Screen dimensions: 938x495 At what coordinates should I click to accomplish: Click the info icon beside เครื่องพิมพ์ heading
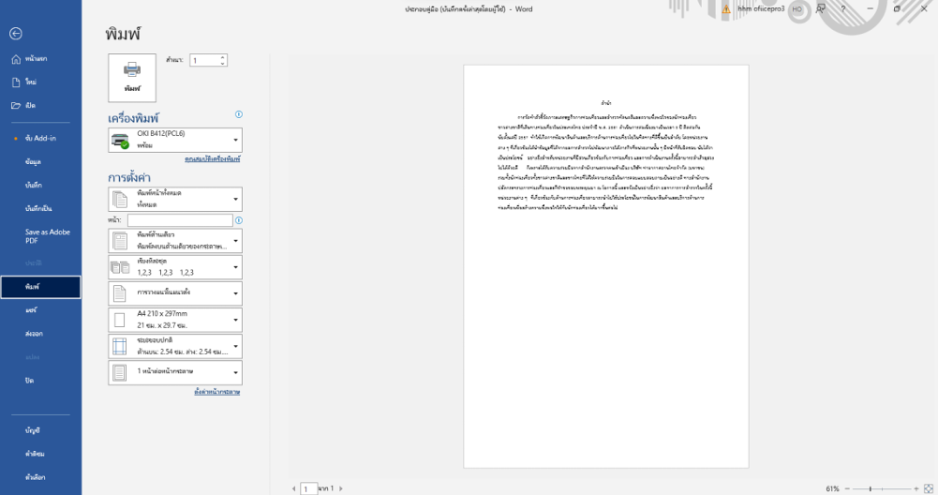239,114
